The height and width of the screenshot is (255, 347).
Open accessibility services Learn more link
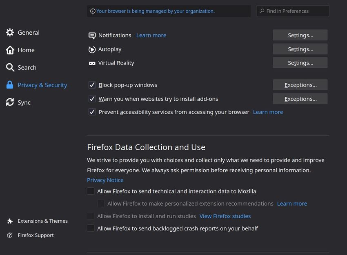[268, 112]
